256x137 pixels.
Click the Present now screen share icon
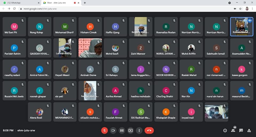[130, 130]
